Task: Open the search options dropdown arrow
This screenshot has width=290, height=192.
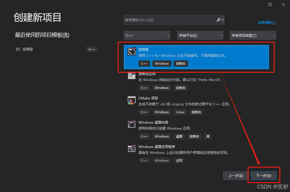Action: pyautogui.click(x=223, y=20)
